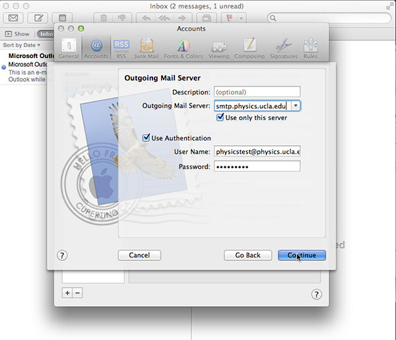Click the Go Back button
Screen dimensions: 396x340
pos(247,255)
